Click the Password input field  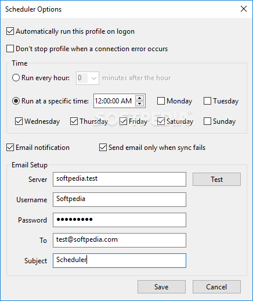tap(120, 220)
